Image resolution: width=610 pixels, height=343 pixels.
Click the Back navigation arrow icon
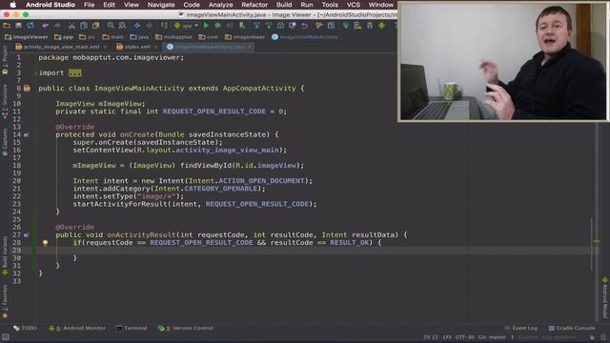[137, 26]
